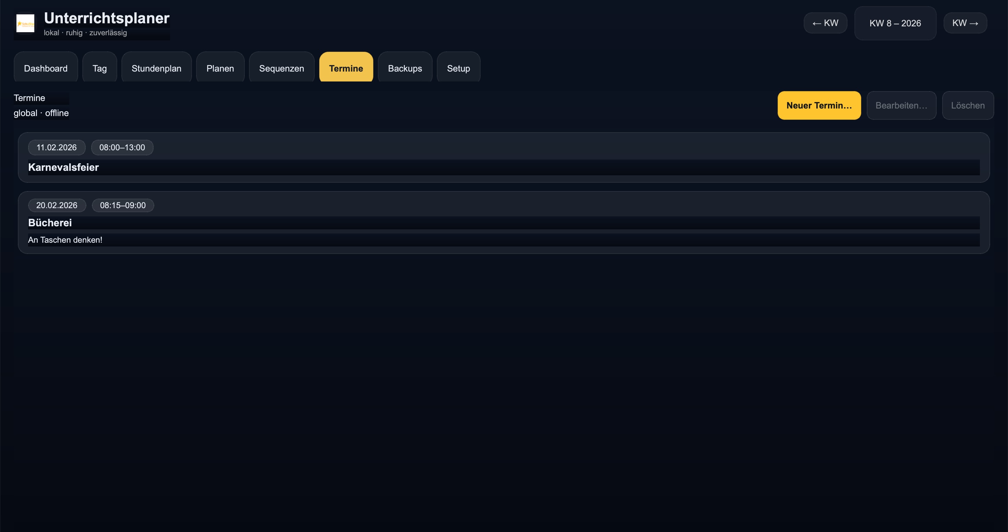The image size is (1008, 532).
Task: Select the Karnevalsfeier appointment card
Action: 504,167
